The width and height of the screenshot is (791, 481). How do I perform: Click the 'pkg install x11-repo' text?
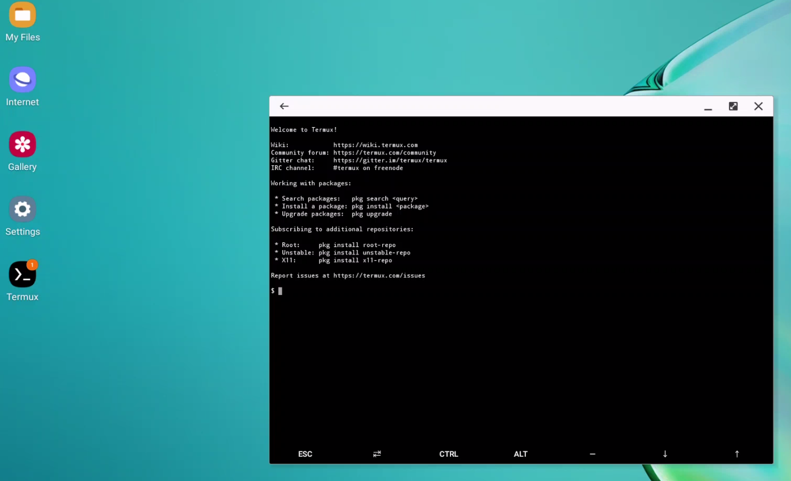[x=355, y=260]
